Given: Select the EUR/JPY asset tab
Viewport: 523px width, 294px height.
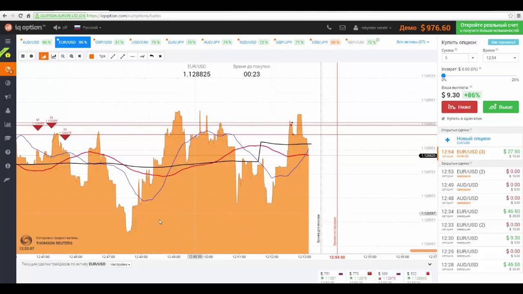Looking at the screenshot, I should pyautogui.click(x=181, y=42).
